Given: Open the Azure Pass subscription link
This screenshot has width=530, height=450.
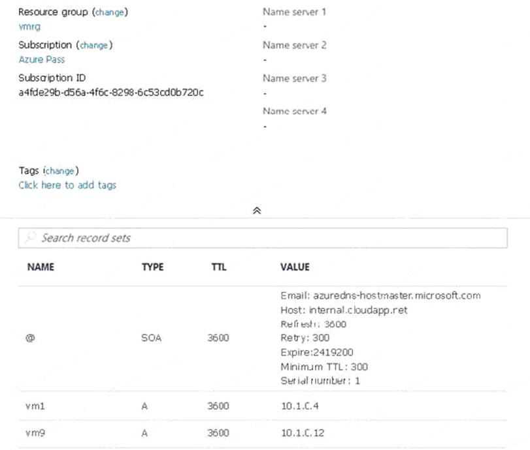Looking at the screenshot, I should click(x=41, y=59).
